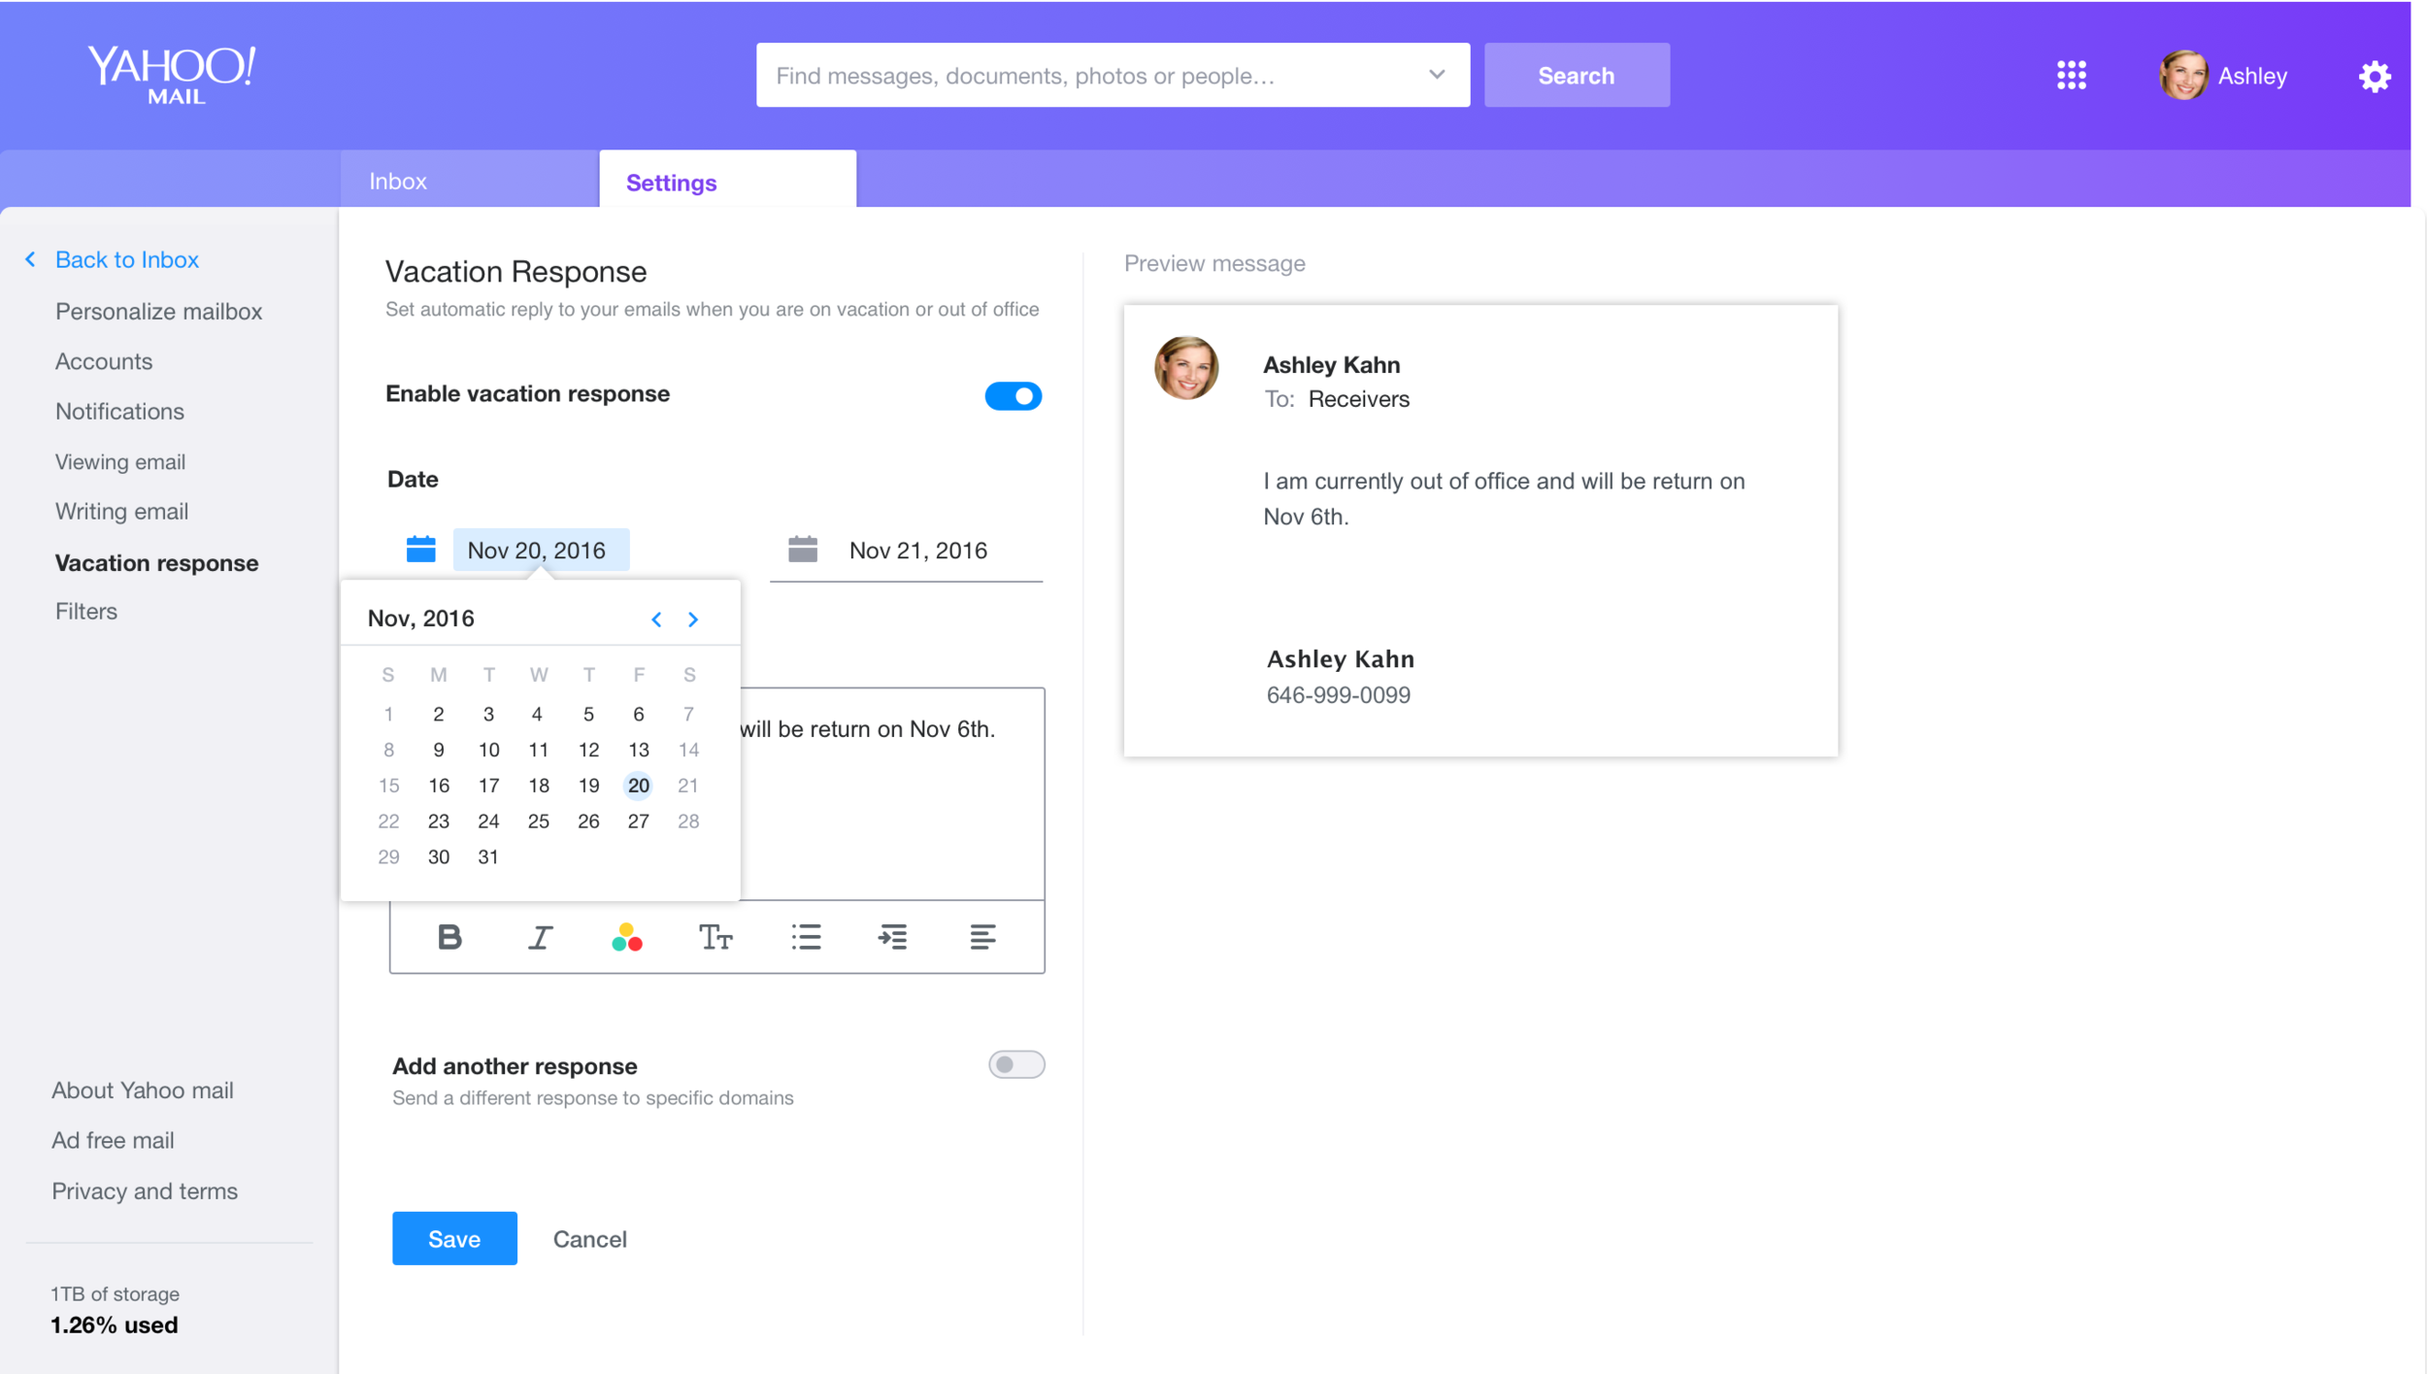This screenshot has width=2427, height=1374.
Task: Click the Back to Inbox link
Action: coord(126,259)
